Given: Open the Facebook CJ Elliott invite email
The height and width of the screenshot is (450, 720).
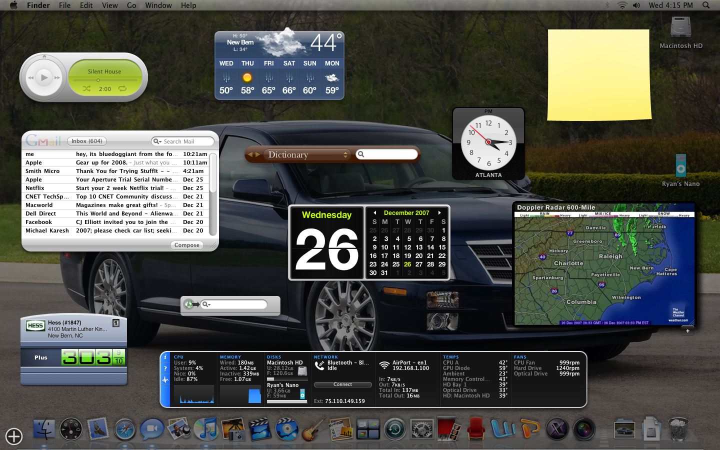Looking at the screenshot, I should 115,222.
